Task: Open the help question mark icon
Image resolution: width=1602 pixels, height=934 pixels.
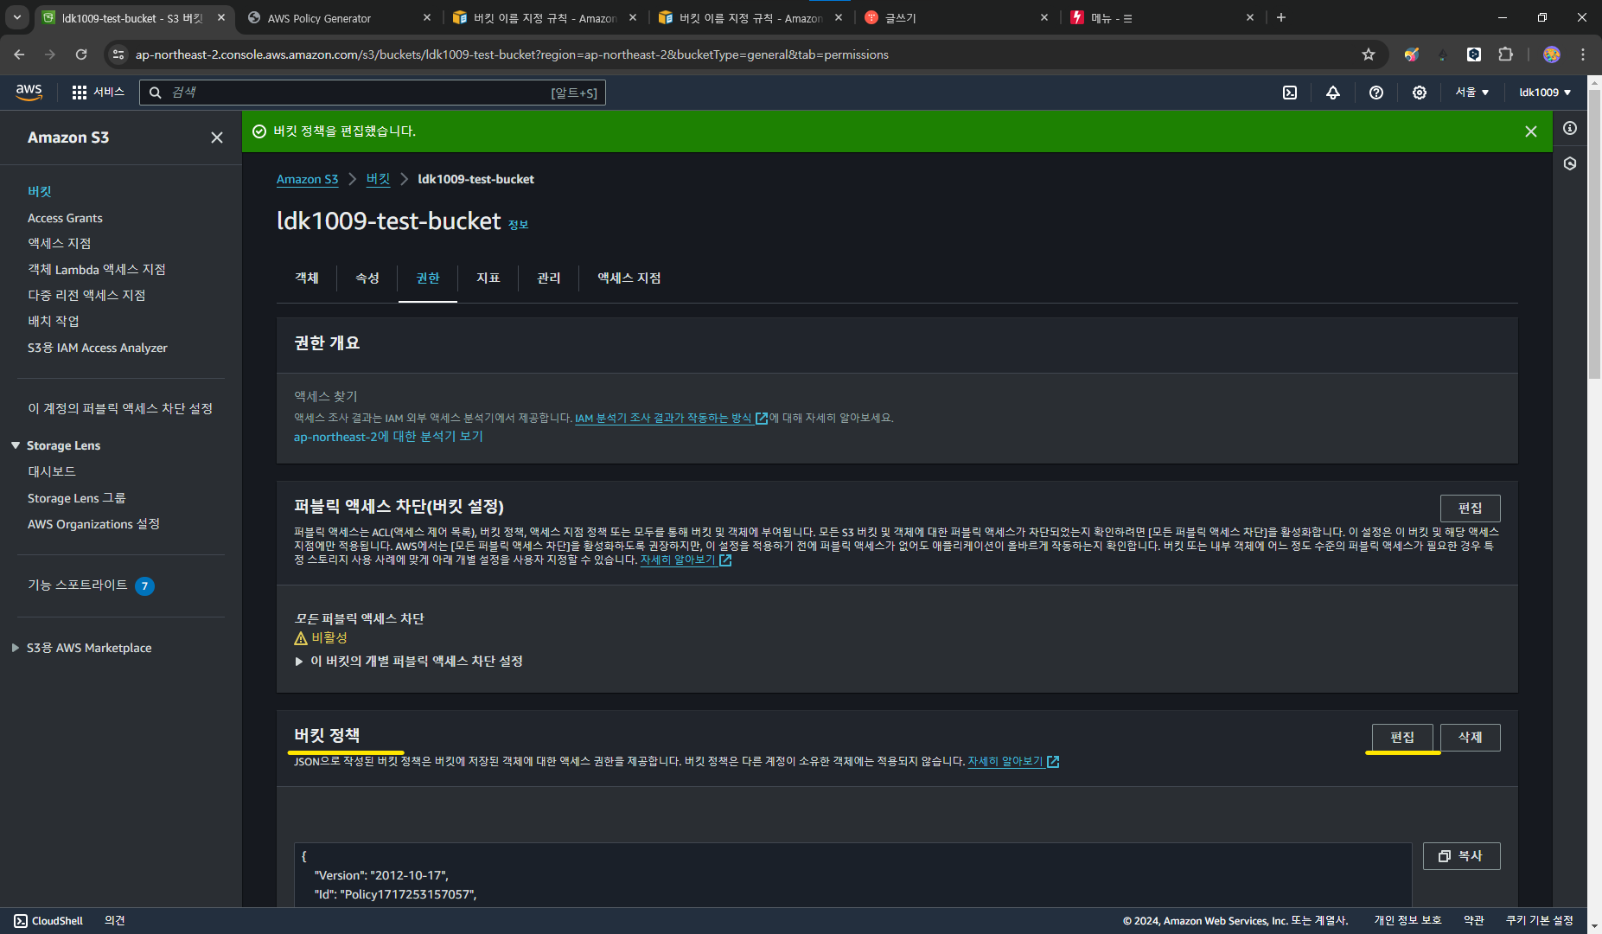Action: 1376,93
